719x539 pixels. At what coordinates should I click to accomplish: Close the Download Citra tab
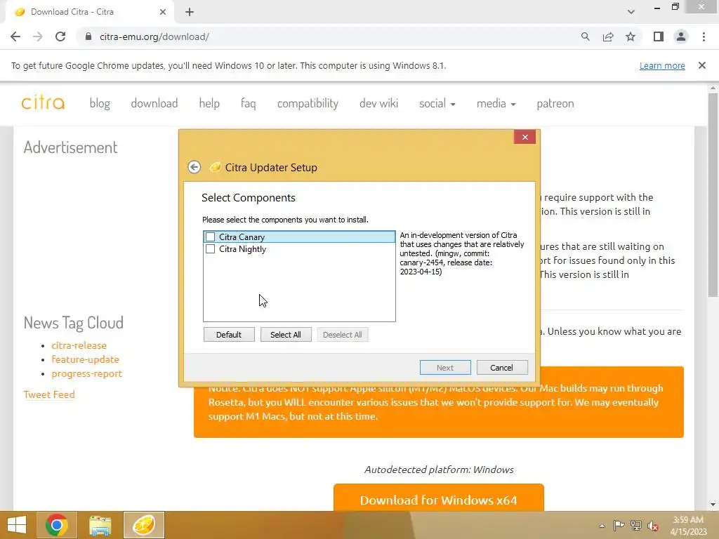[163, 12]
